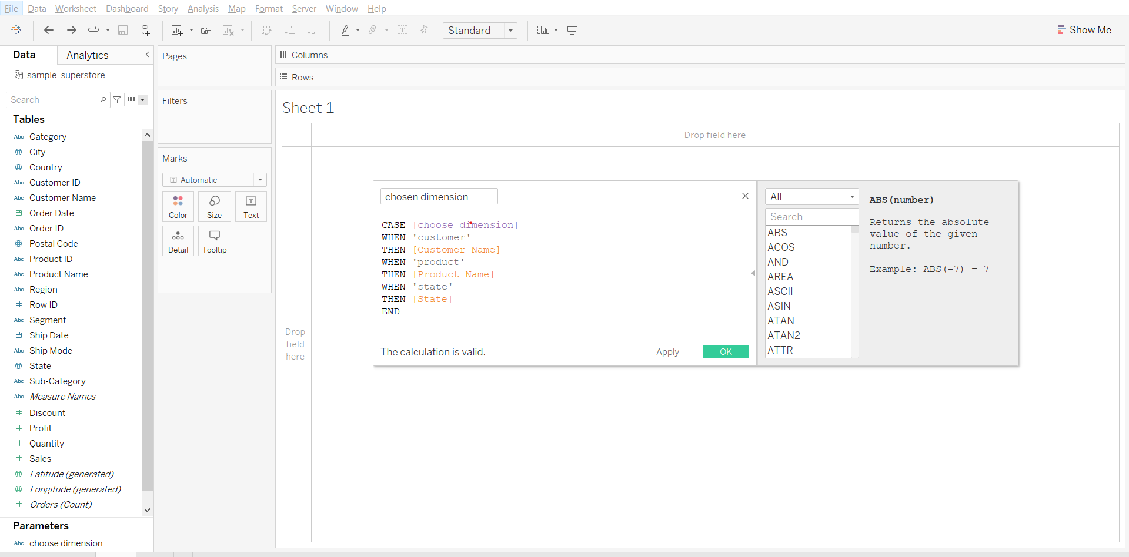This screenshot has height=557, width=1129.
Task: Collapse the function list side panel arrow
Action: point(753,273)
